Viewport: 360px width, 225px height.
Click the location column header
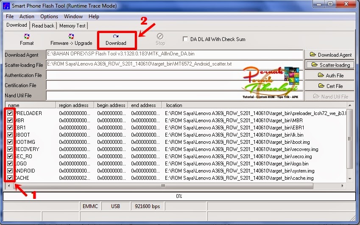click(x=254, y=105)
